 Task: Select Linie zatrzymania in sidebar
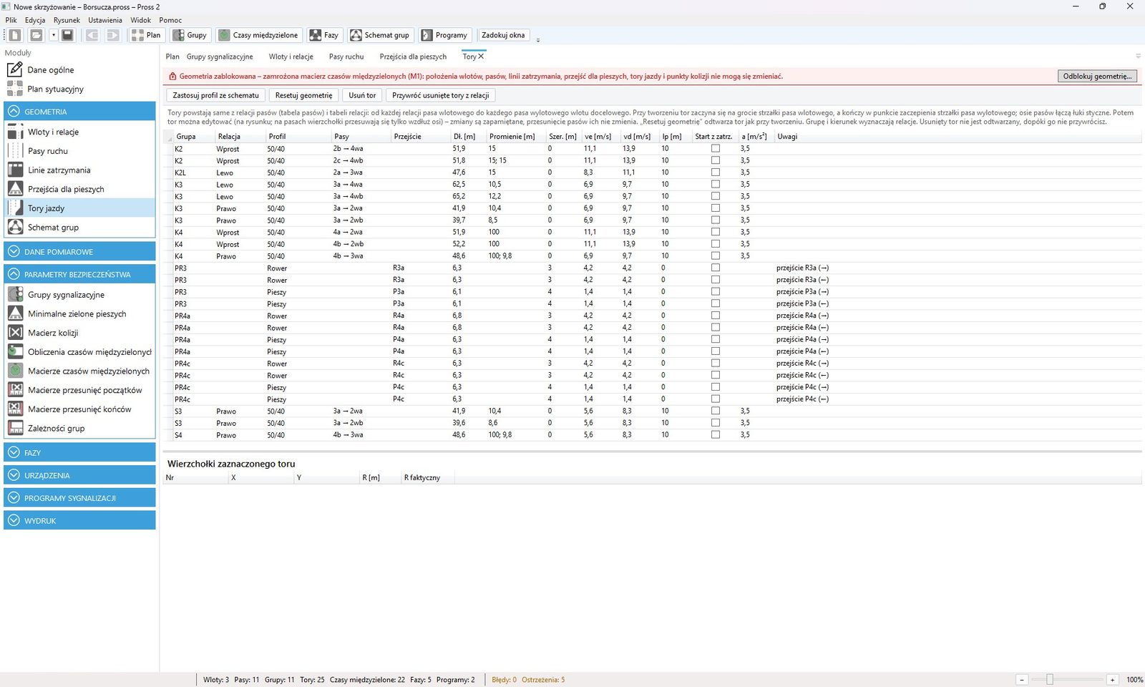point(79,170)
